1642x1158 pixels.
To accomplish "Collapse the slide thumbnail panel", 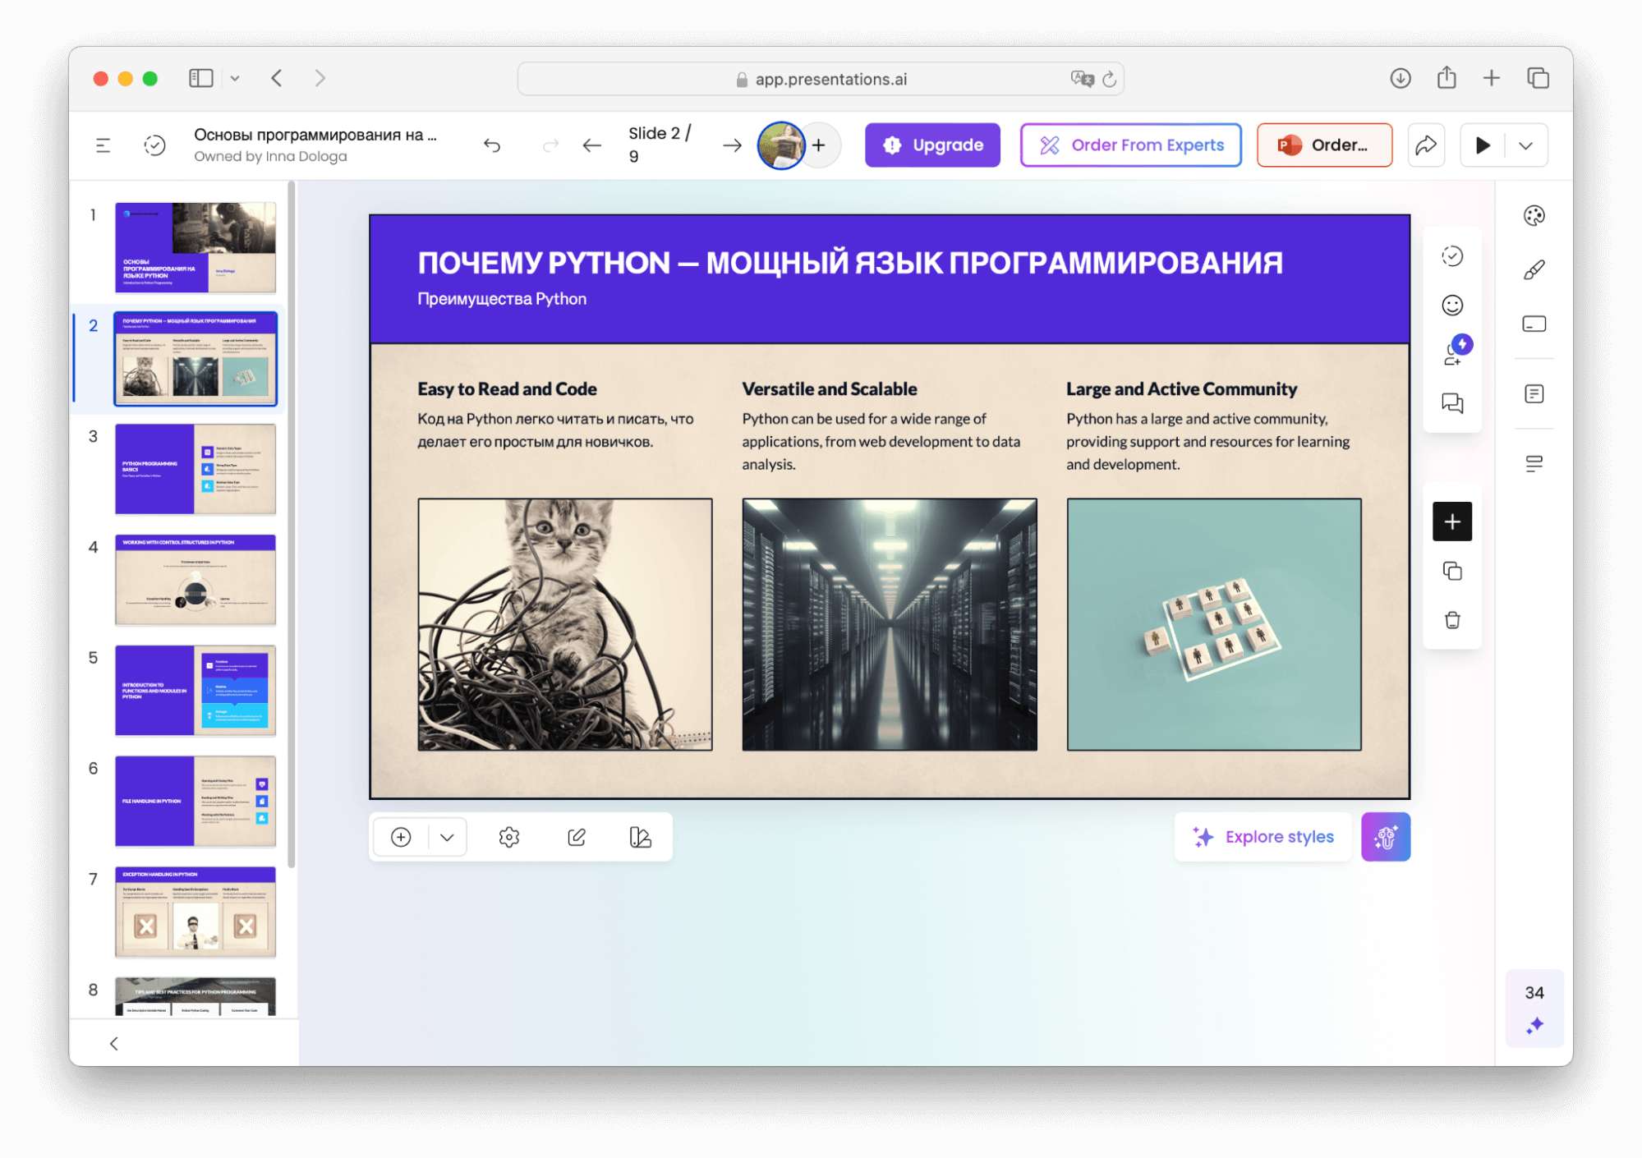I will point(113,1043).
